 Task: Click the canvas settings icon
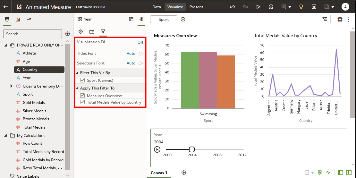coord(340,20)
